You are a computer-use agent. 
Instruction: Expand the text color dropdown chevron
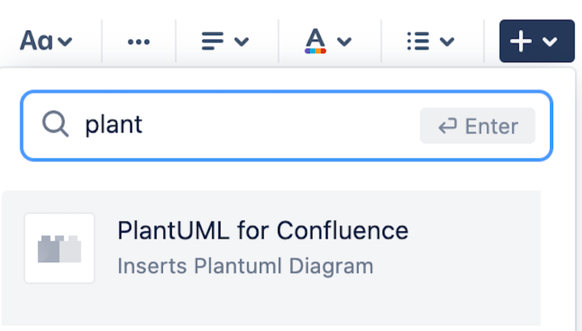(344, 42)
